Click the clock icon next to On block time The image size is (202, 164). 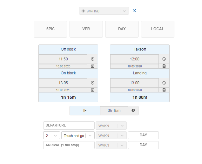click(93, 83)
